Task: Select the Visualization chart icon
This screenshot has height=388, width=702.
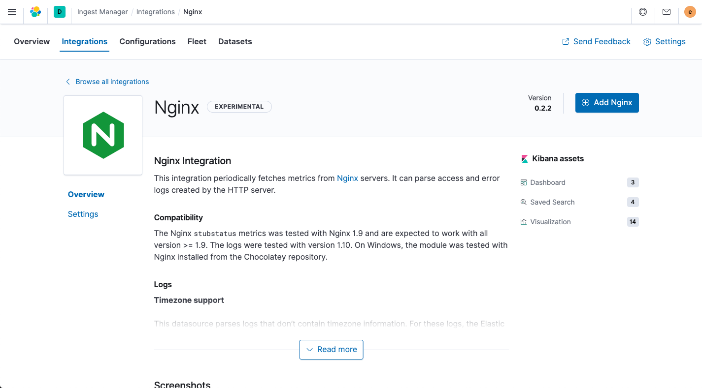Action: click(x=523, y=222)
